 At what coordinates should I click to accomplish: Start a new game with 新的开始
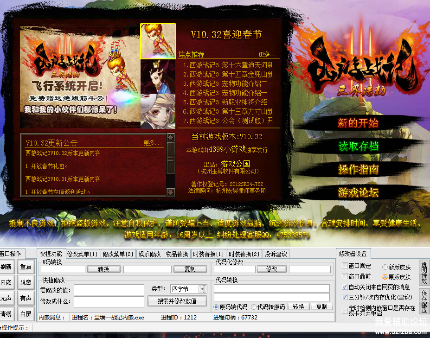pos(358,123)
